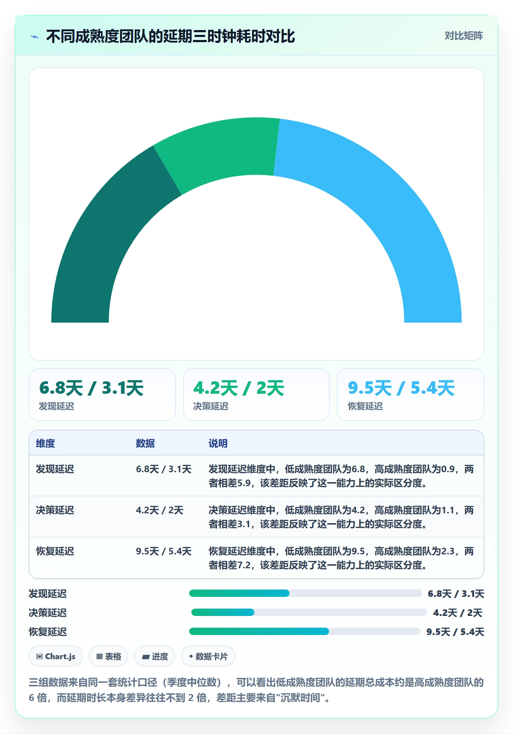Click the 发现延迟 label in the progress list
Image resolution: width=513 pixels, height=734 pixels.
(48, 594)
